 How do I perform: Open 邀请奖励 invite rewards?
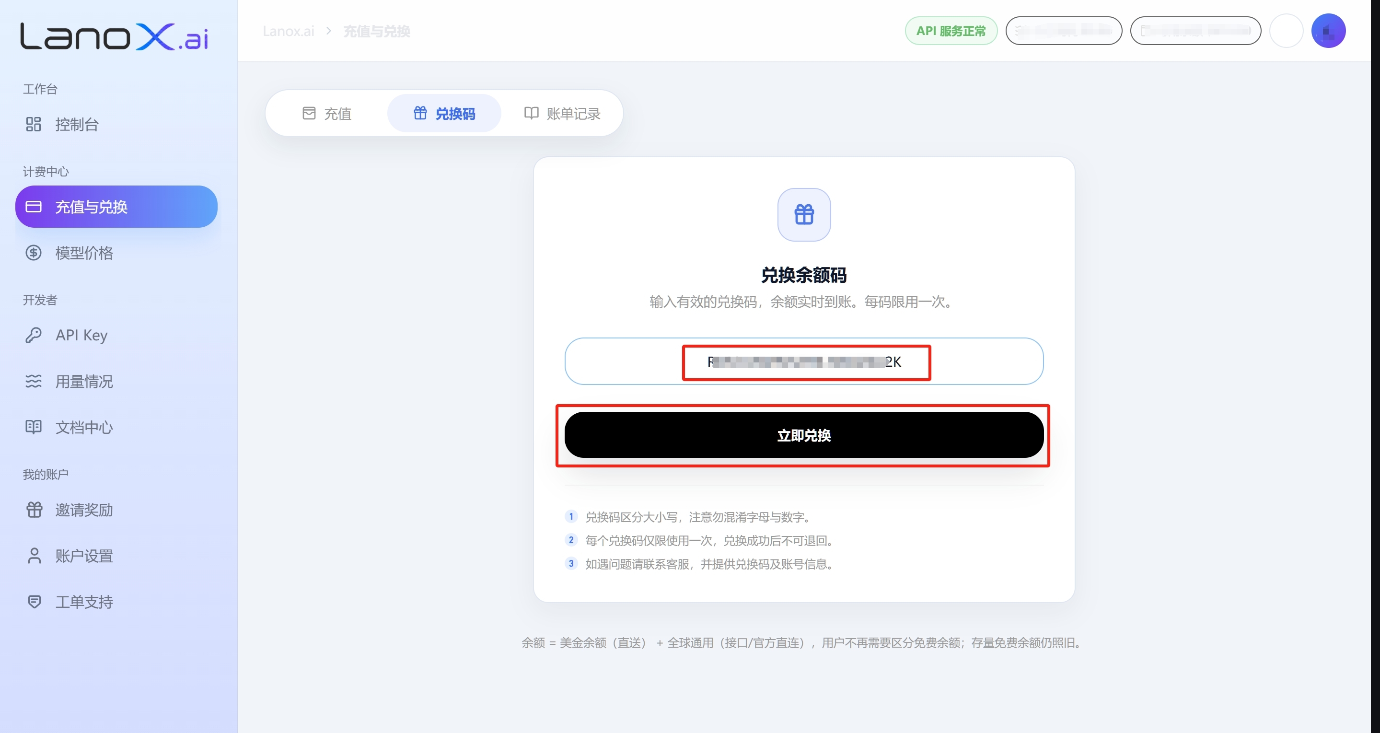[116, 510]
